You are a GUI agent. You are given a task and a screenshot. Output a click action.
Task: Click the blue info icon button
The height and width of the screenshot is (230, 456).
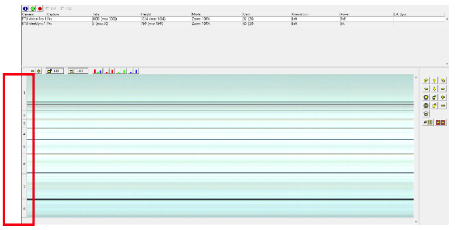coord(26,9)
